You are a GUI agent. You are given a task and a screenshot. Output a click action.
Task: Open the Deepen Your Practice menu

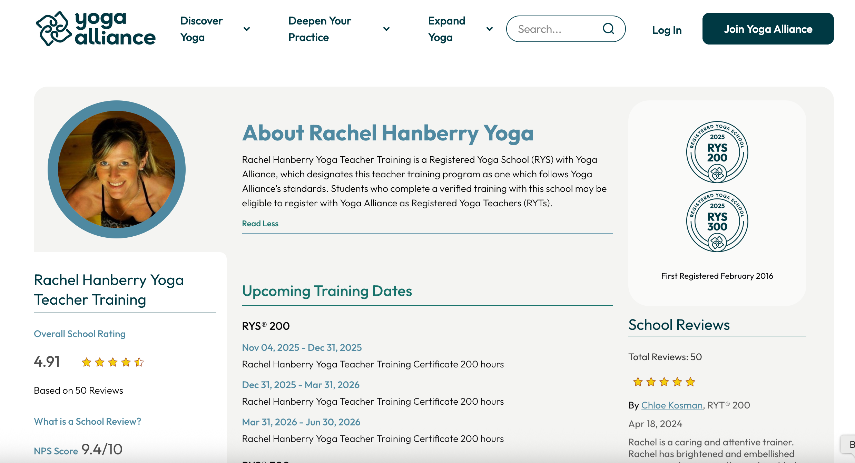coord(320,29)
